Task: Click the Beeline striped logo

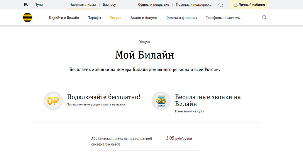Action: tap(27, 17)
